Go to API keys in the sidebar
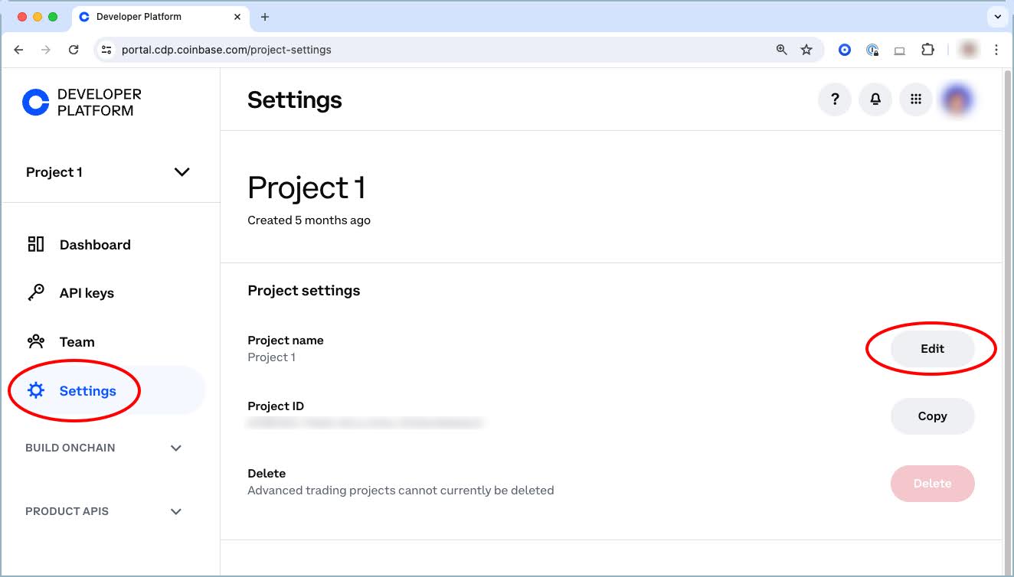Screen dimensions: 1014x577 click(x=87, y=293)
